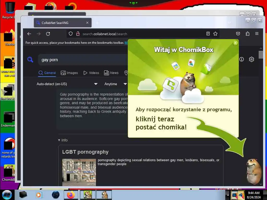Click the page vertical scrollbar thumb

click(x=261, y=55)
